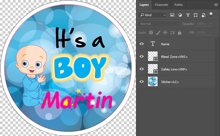Filter for shape layers icon
The image size is (220, 136).
click(195, 15)
